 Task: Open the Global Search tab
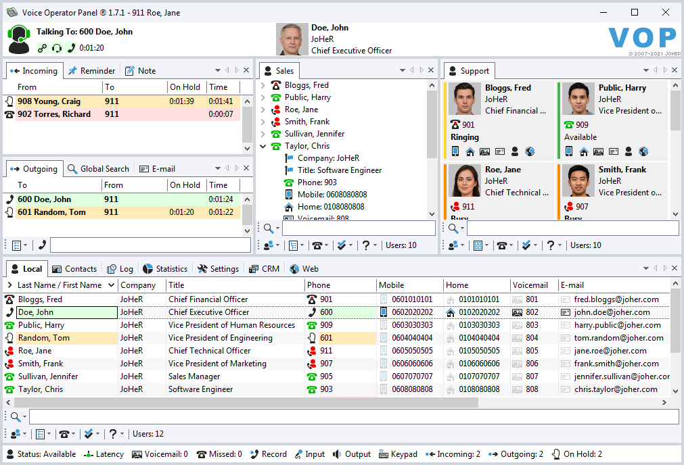pyautogui.click(x=98, y=169)
